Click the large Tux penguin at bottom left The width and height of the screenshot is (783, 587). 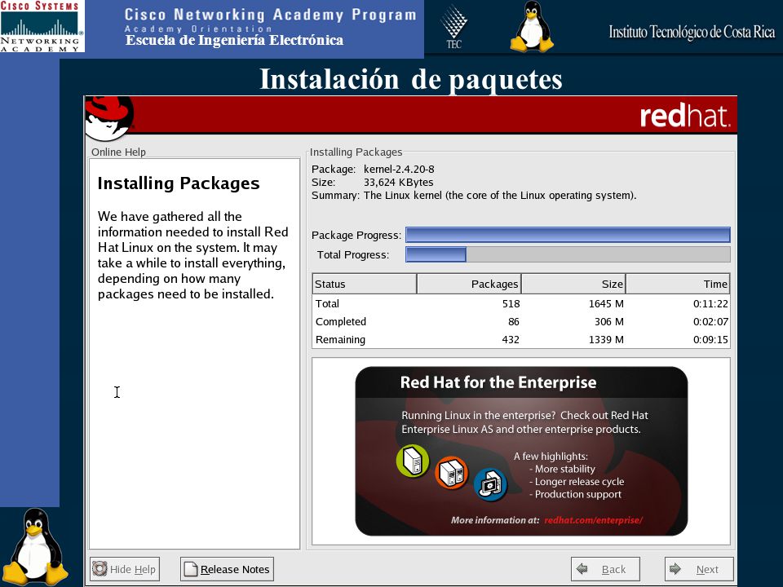tap(36, 547)
